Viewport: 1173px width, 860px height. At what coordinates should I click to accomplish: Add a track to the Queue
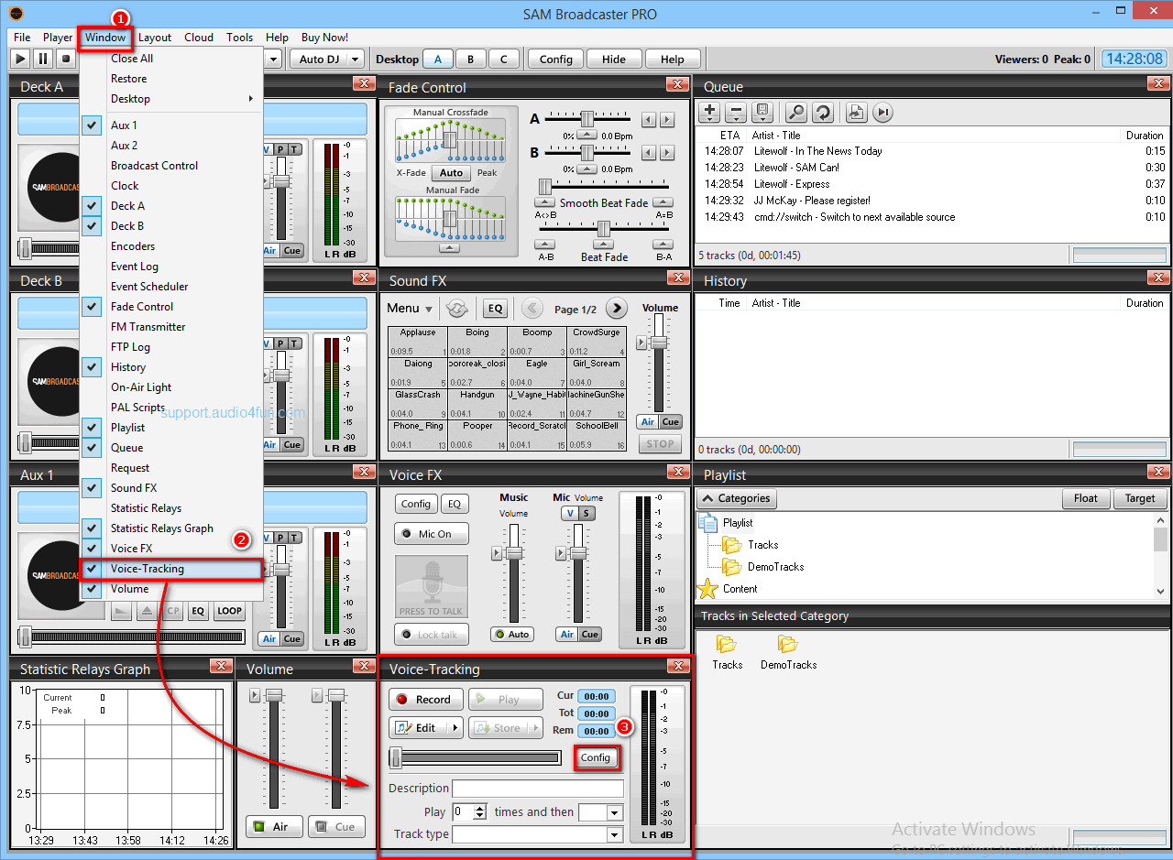click(x=709, y=112)
